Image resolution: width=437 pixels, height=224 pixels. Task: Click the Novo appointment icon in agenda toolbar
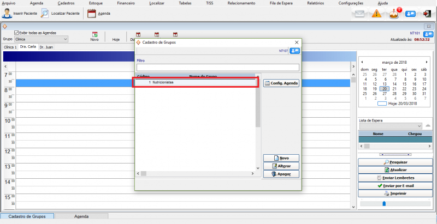coord(95,35)
